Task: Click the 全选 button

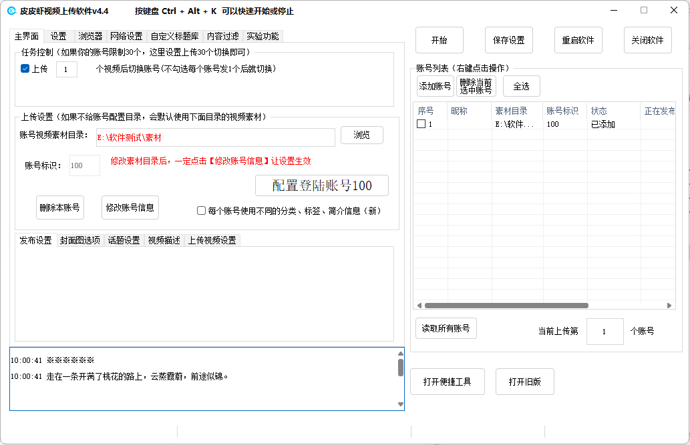Action: pyautogui.click(x=522, y=86)
